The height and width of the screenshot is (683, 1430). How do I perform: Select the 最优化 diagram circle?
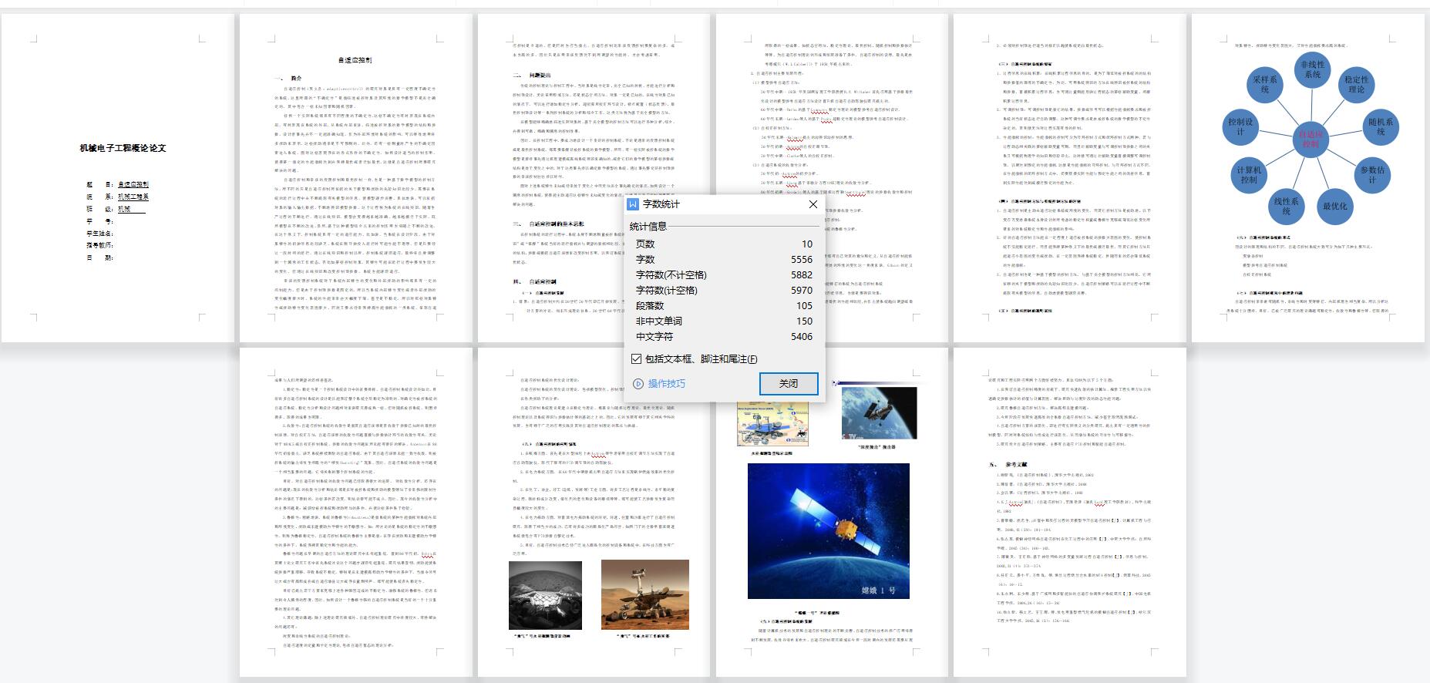[1334, 206]
